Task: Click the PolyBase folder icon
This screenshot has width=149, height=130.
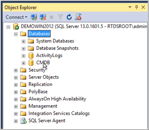Action: pos(23,92)
